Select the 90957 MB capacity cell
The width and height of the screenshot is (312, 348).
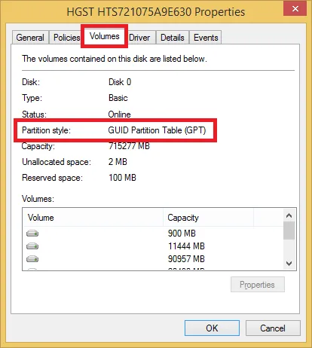[186, 259]
